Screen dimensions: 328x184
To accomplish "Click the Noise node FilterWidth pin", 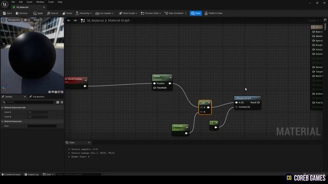I will click(x=154, y=88).
